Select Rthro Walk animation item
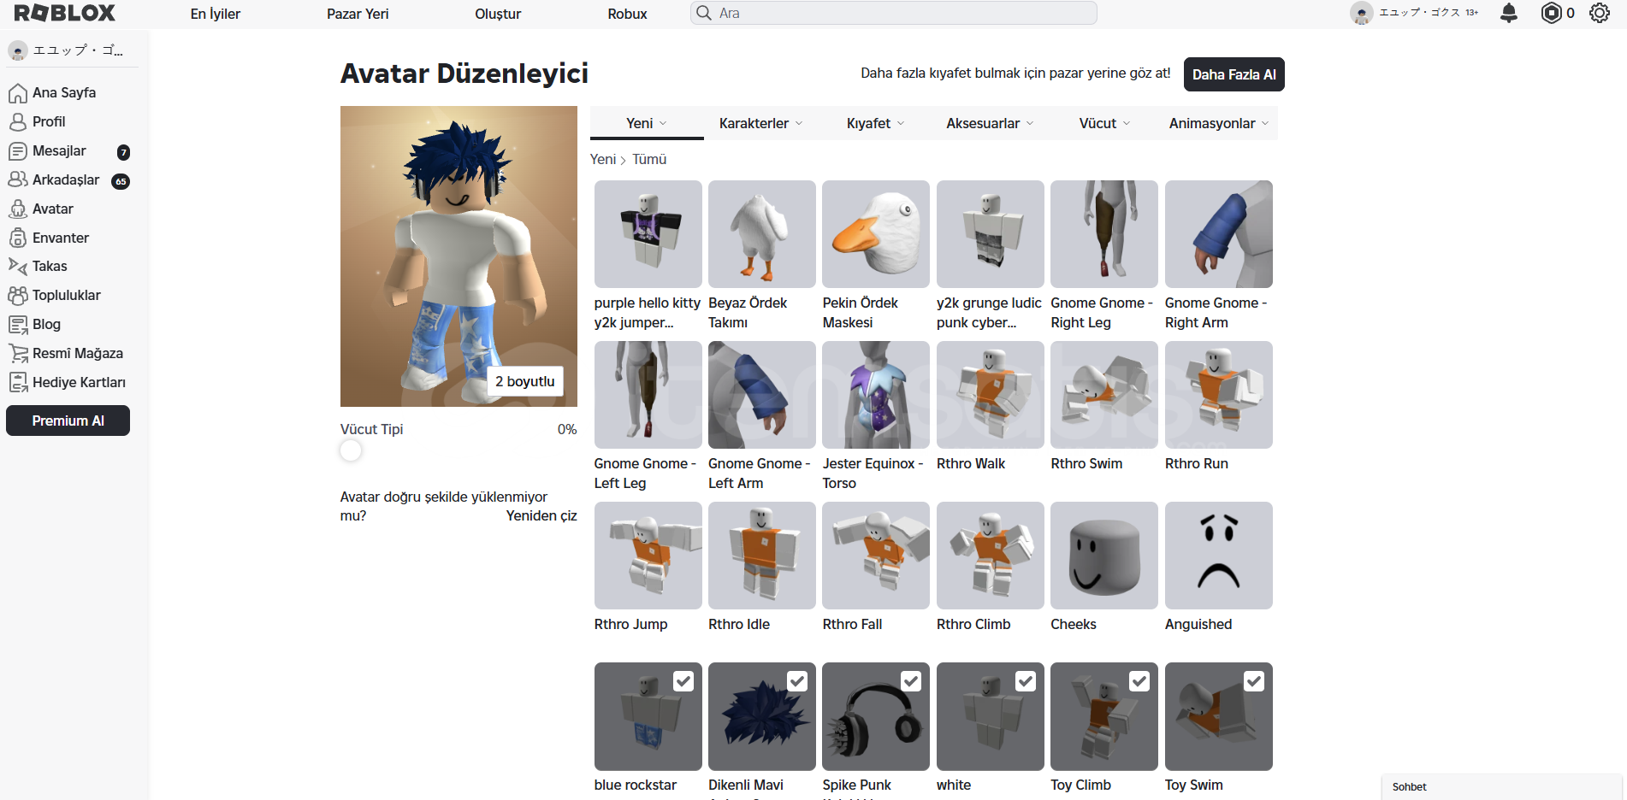Viewport: 1627px width, 800px height. [991, 395]
